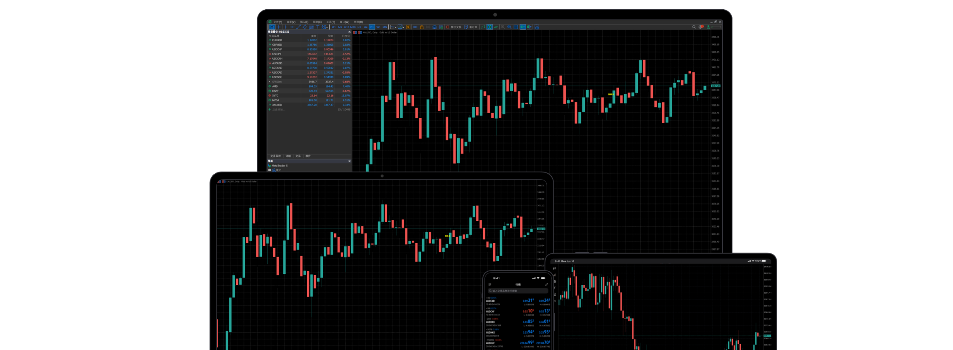Select the EURUSD row in Market Watch
This screenshot has height=350, width=953.
tap(277, 40)
